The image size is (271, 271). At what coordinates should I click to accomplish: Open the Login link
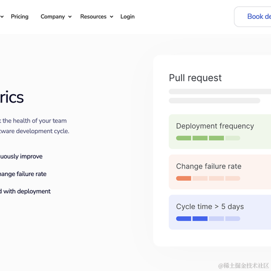127,16
